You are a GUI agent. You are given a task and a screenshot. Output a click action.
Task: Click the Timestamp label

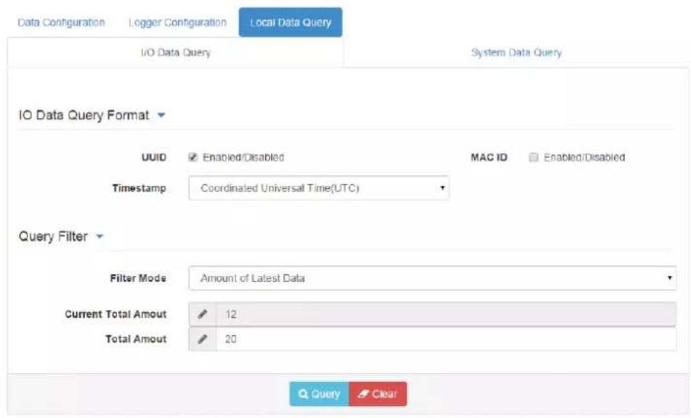(139, 189)
